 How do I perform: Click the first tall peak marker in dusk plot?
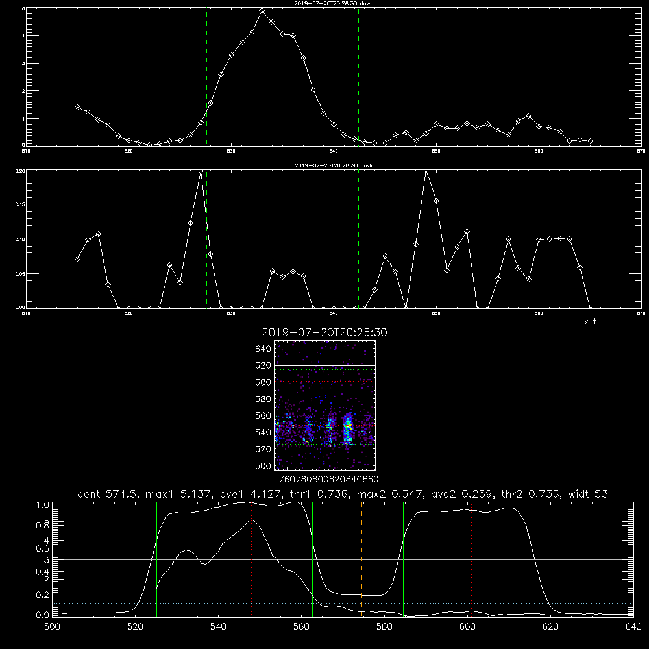[201, 171]
